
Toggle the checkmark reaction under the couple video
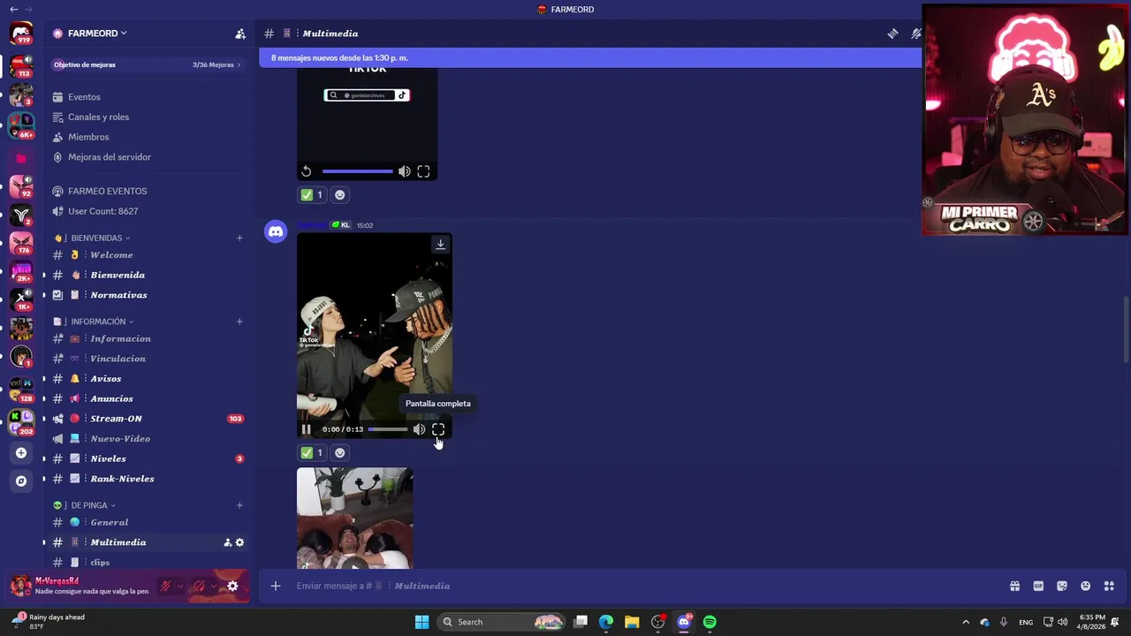(x=312, y=453)
